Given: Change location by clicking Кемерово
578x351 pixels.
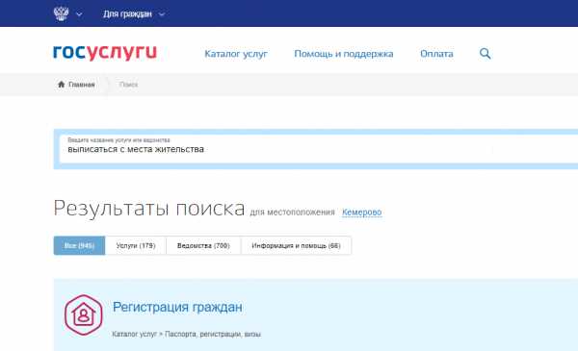Looking at the screenshot, I should pos(361,213).
